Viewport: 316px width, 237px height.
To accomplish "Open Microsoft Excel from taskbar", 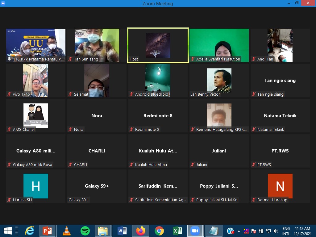I will point(177,231).
